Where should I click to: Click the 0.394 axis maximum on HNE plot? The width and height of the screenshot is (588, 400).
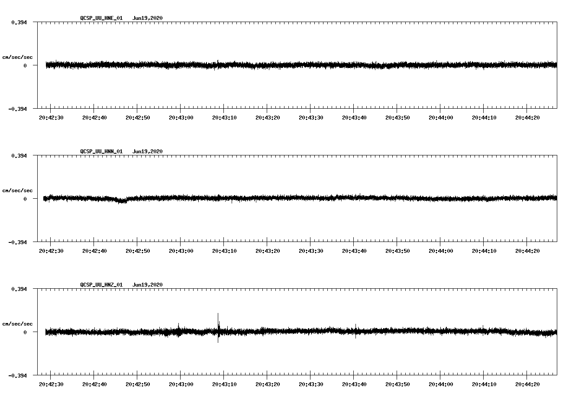tap(19, 22)
